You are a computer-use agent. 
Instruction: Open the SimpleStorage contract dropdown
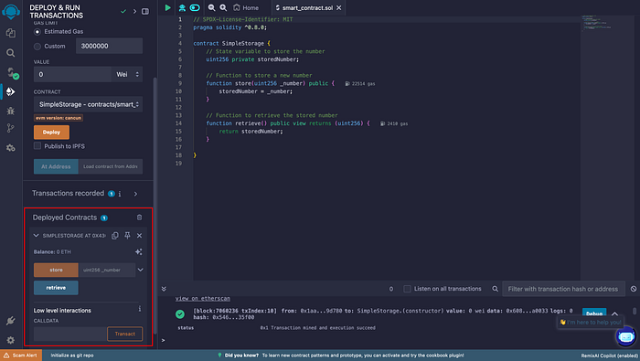tap(88, 104)
